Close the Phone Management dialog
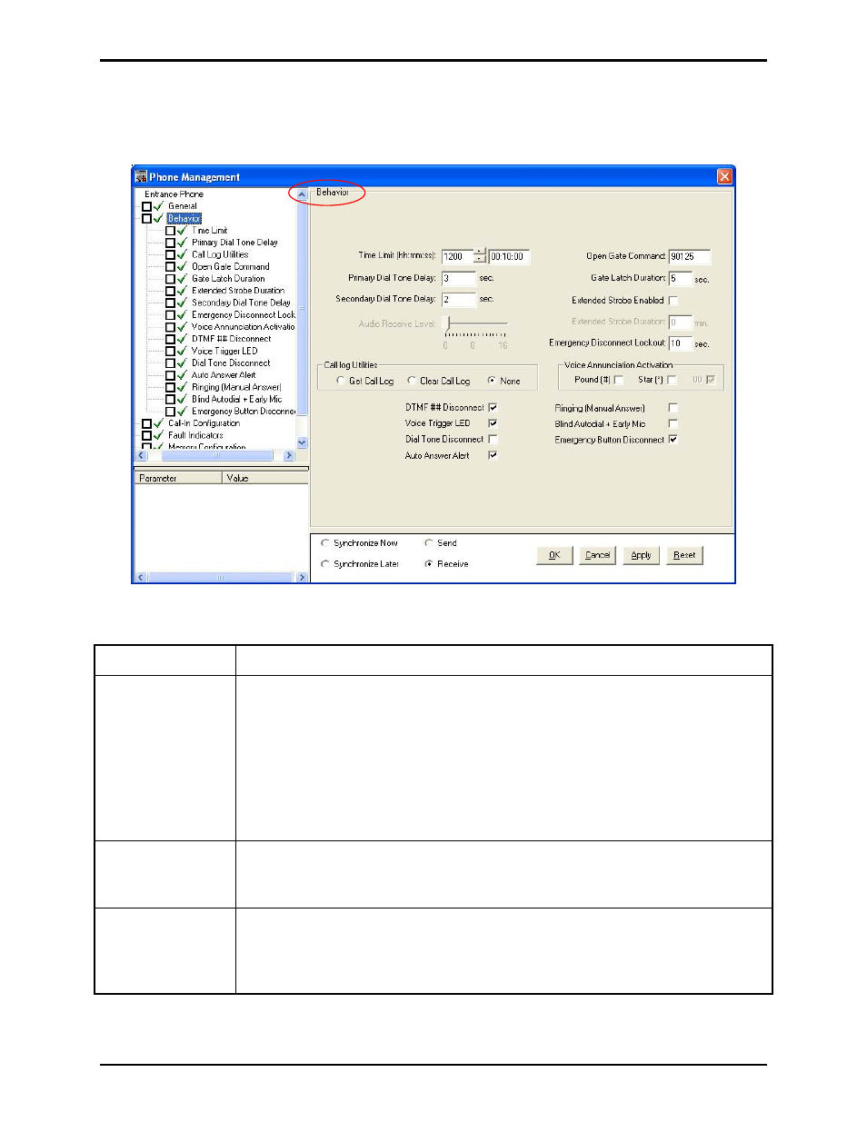 tap(724, 176)
